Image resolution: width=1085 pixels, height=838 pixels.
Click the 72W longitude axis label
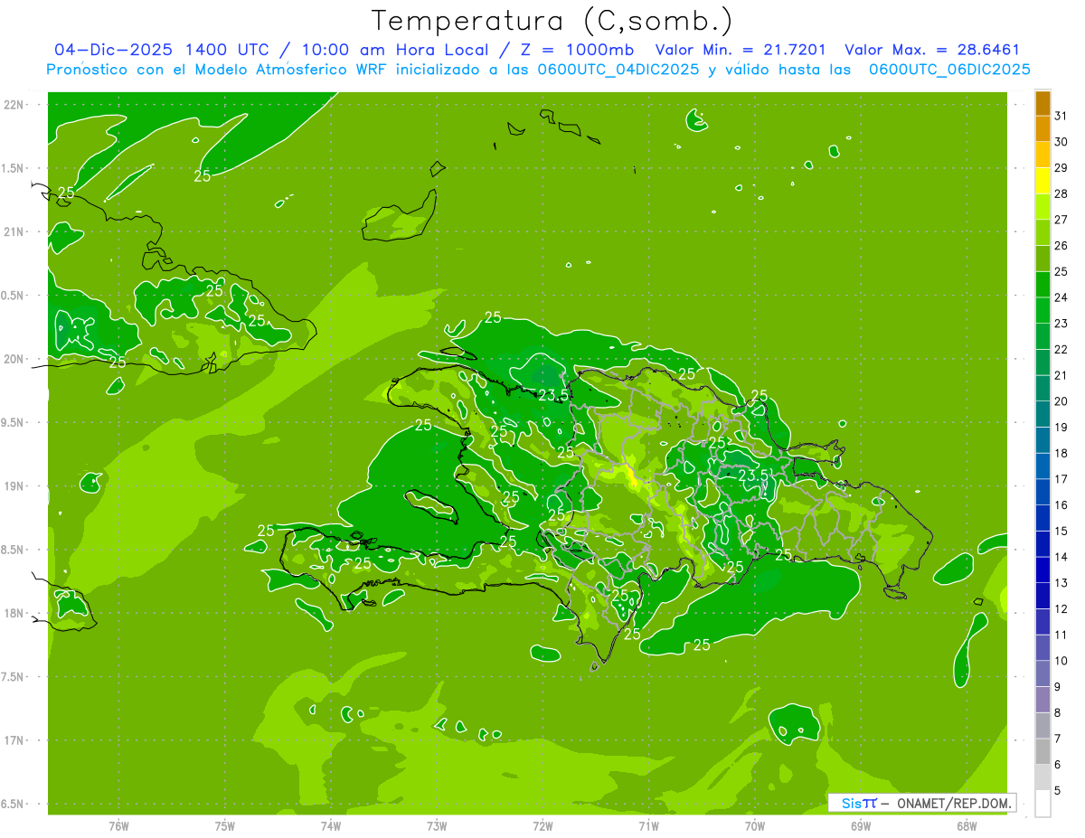coord(542,826)
